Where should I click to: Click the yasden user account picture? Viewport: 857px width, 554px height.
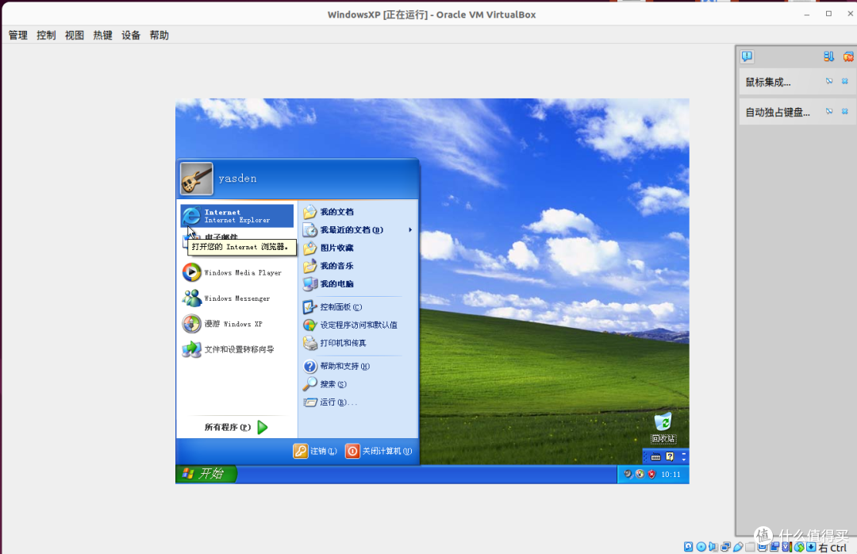point(196,179)
